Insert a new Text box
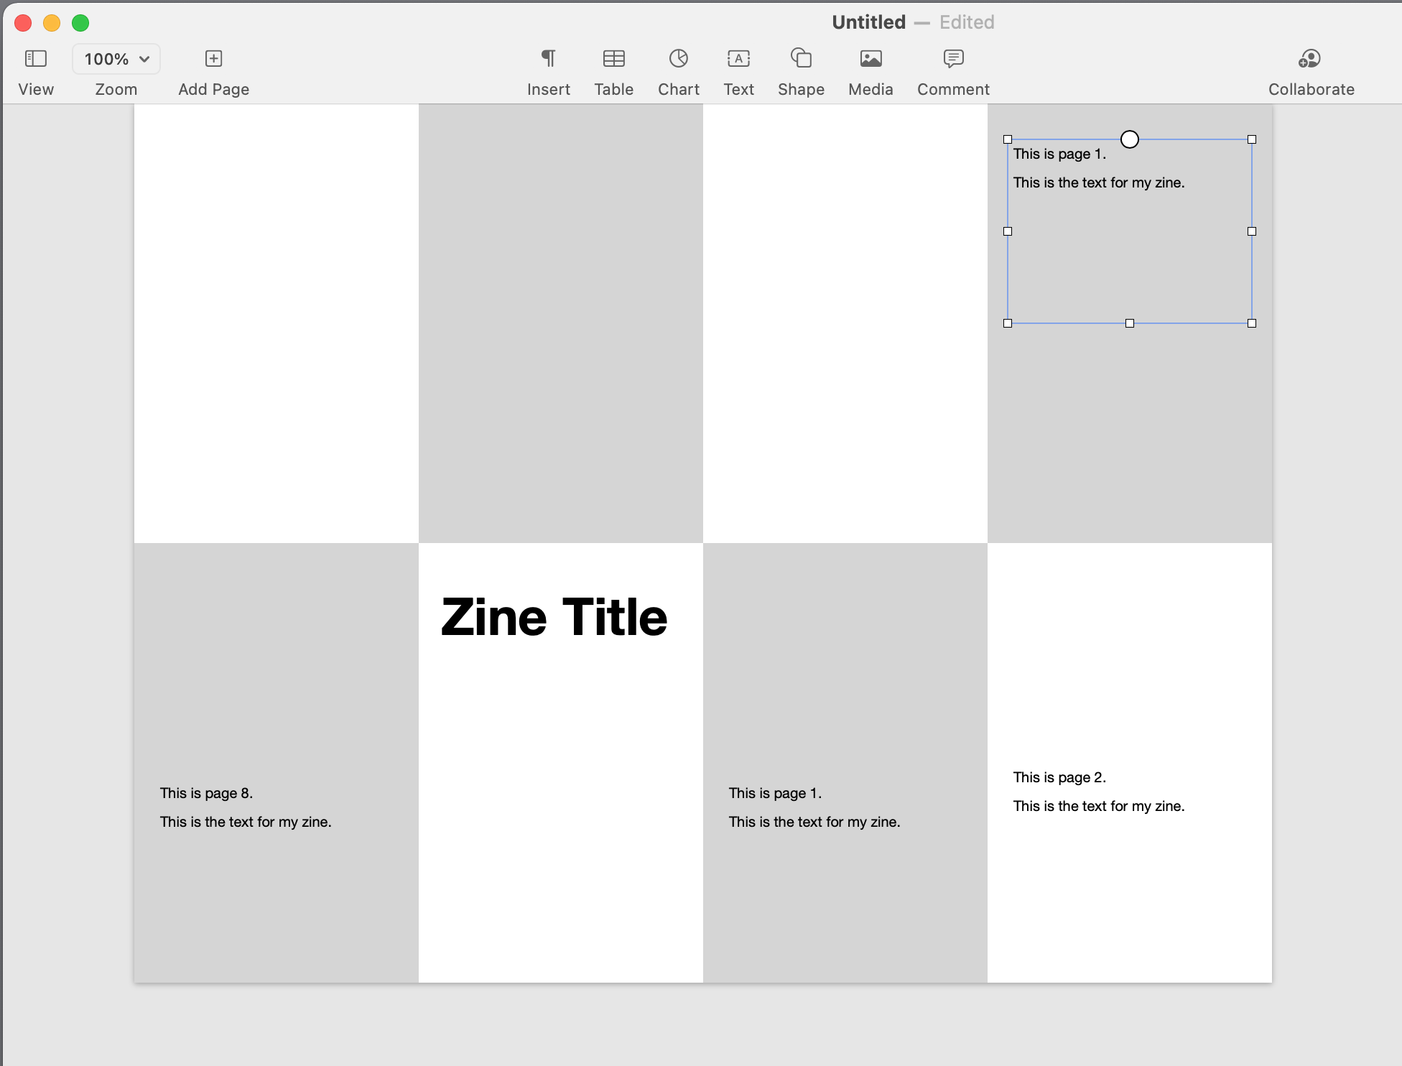The width and height of the screenshot is (1402, 1066). coord(738,59)
